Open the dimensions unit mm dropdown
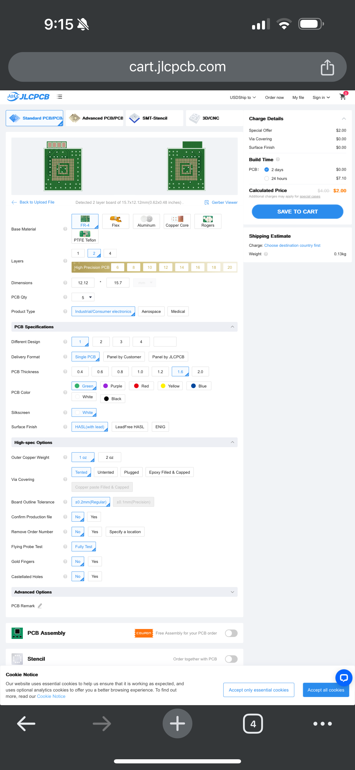 (145, 283)
